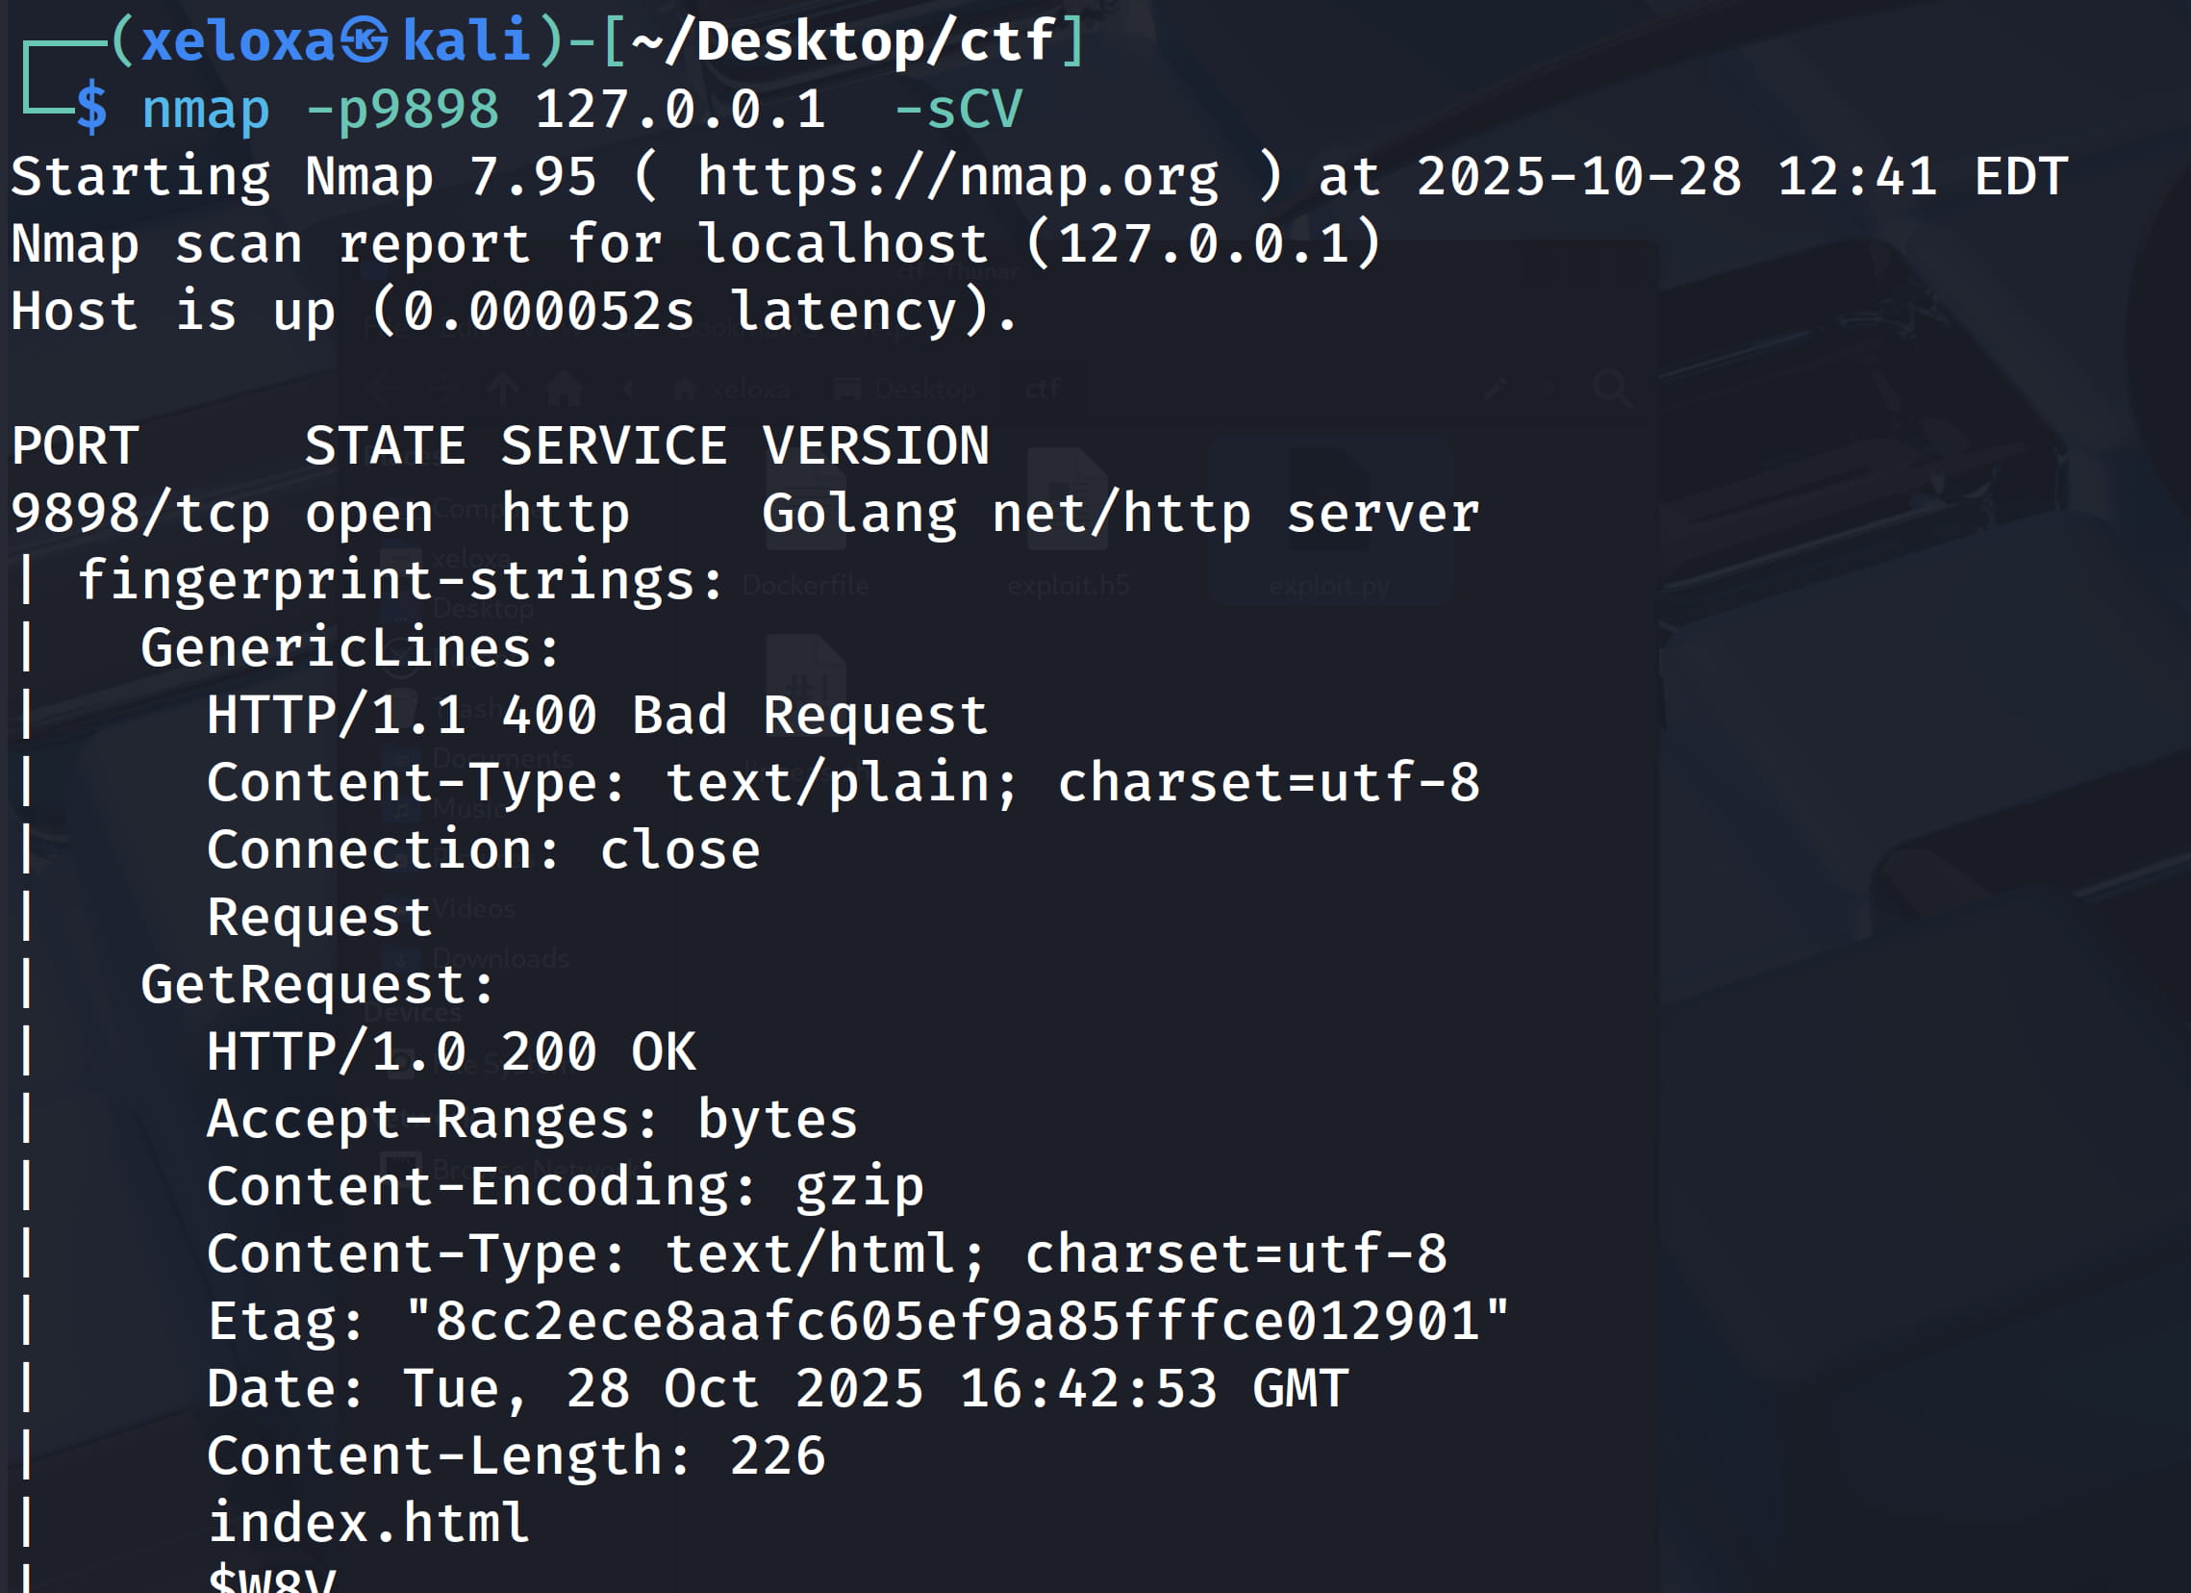Click the GenericLines heading
The image size is (2191, 1593).
pyautogui.click(x=350, y=648)
